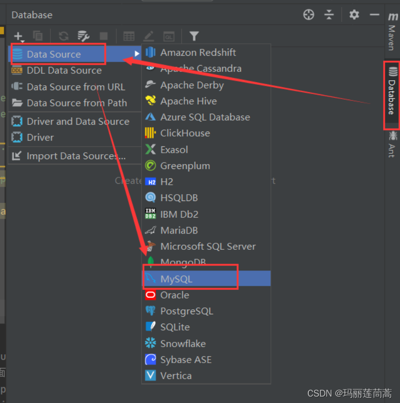Select Data Source from URL
The height and width of the screenshot is (403, 400).
click(75, 87)
